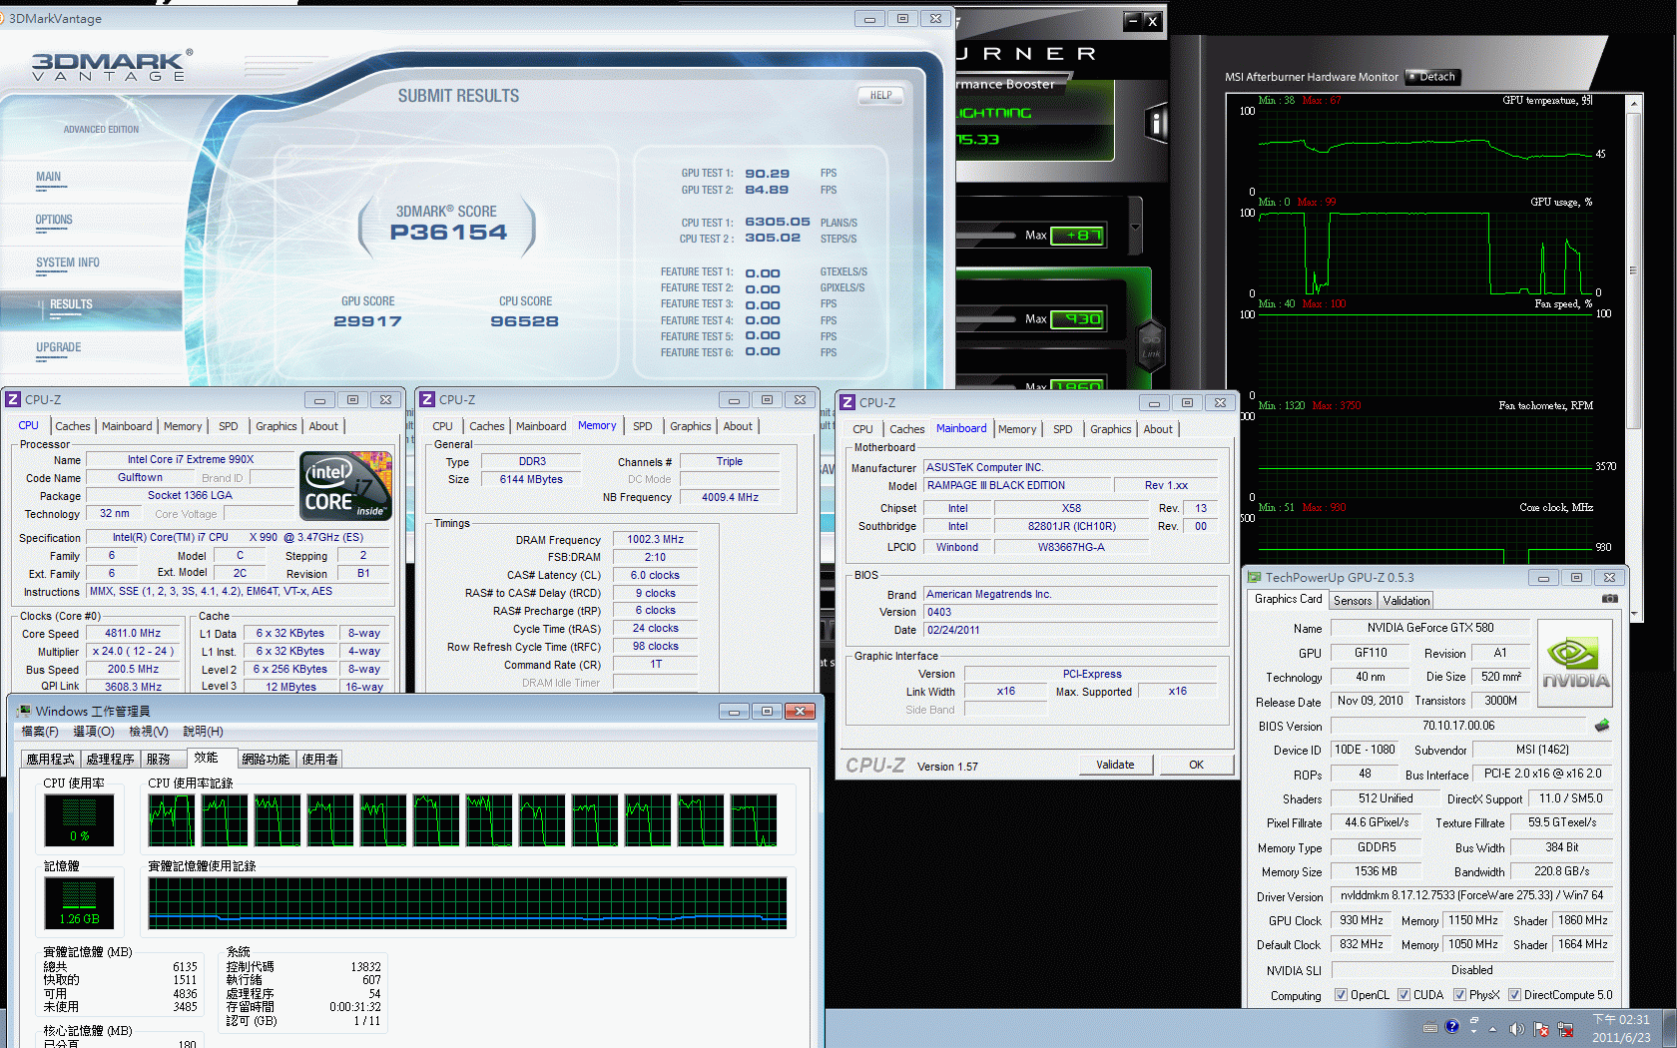Viewport: 1677px width, 1048px height.
Task: Expand the Afterburner core voltage dropdown arrow
Action: point(1135,228)
